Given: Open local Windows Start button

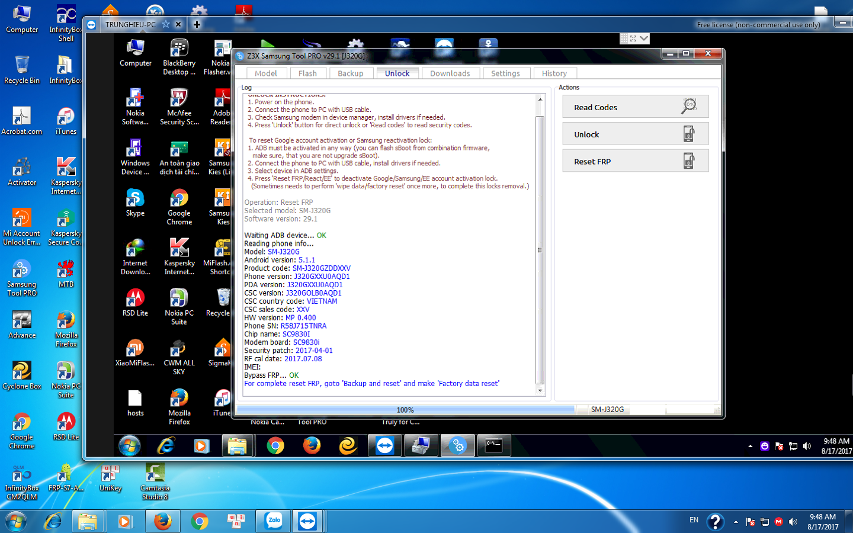Looking at the screenshot, I should point(16,521).
